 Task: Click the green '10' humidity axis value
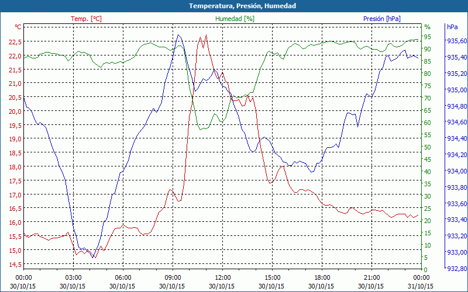point(428,245)
